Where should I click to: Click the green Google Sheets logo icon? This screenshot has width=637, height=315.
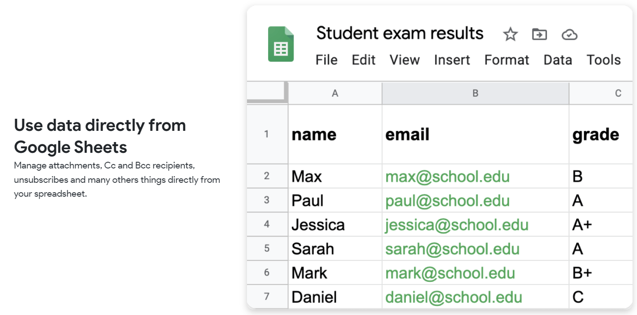click(x=281, y=44)
